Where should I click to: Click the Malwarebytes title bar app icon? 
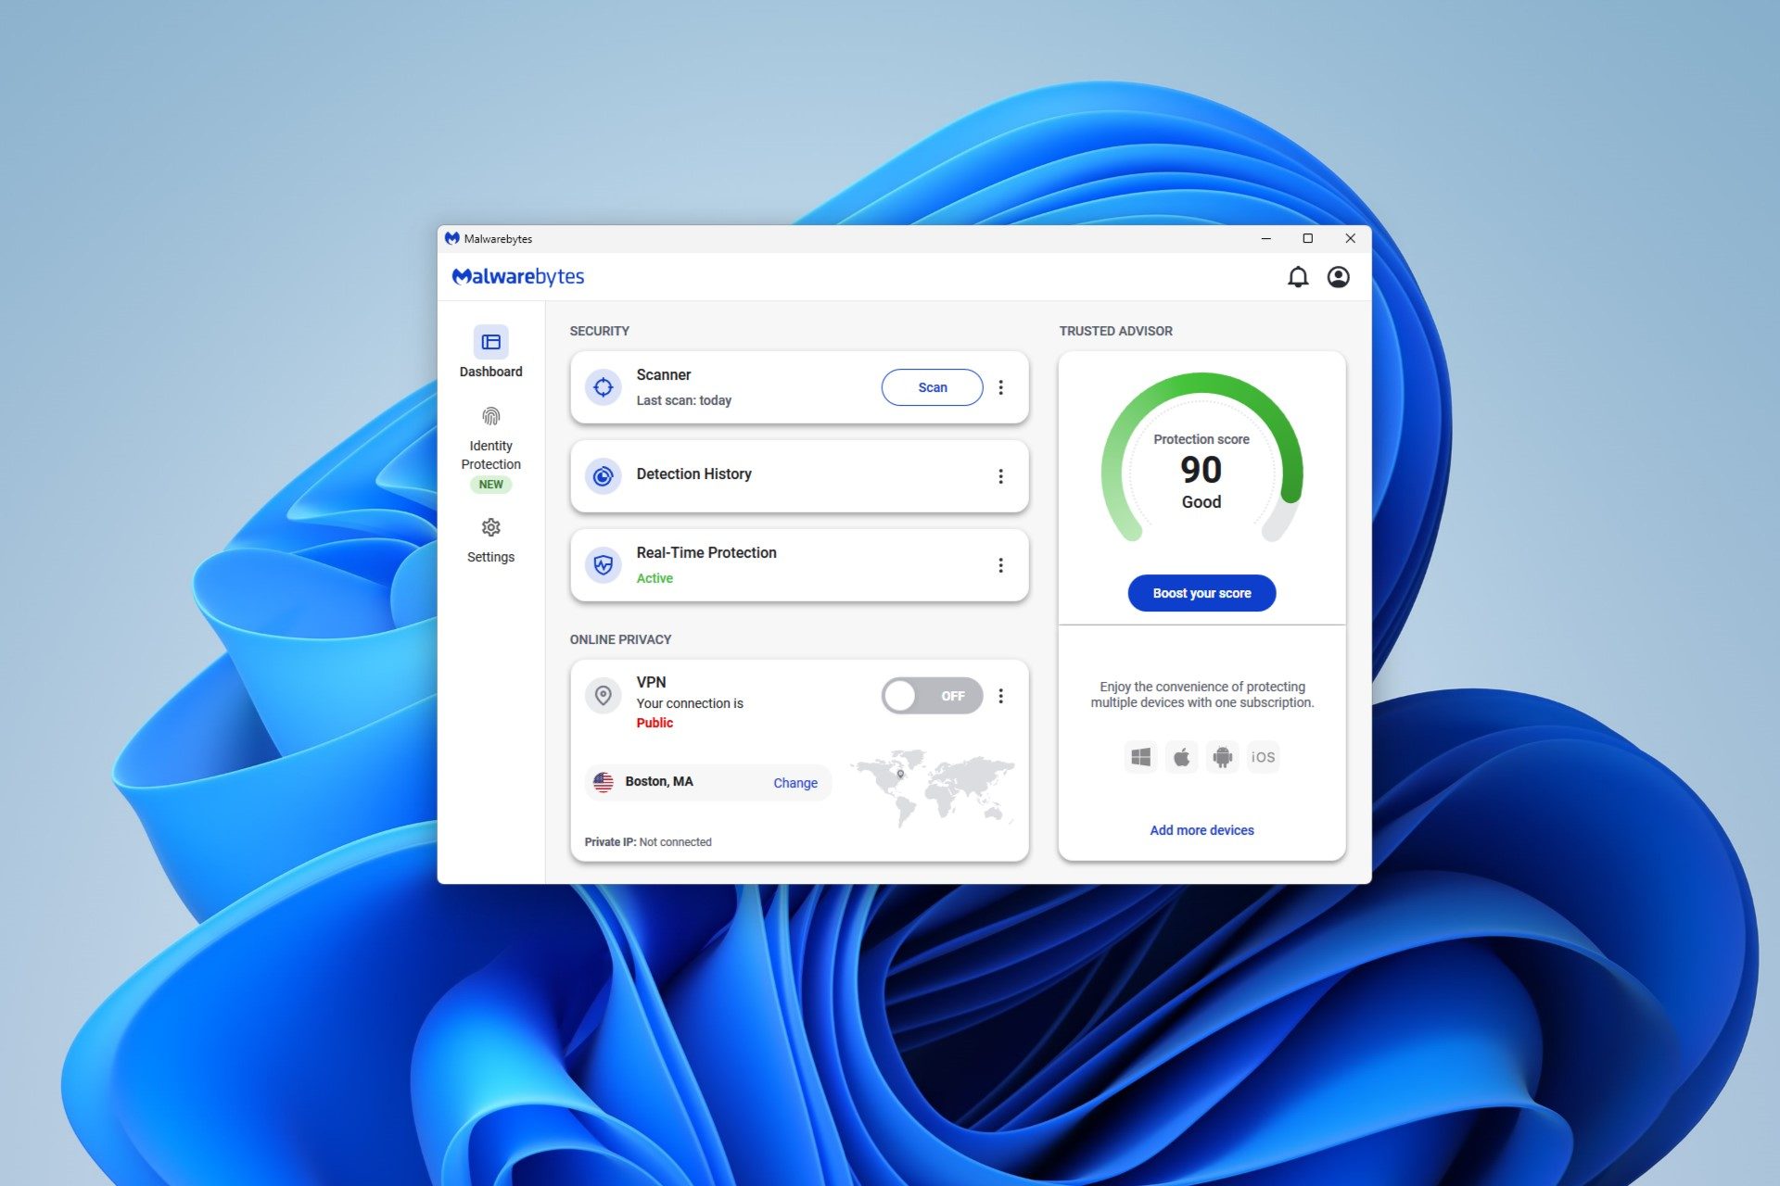pos(452,238)
